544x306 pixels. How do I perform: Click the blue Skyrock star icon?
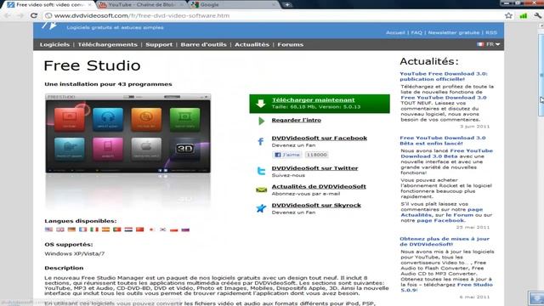261,208
